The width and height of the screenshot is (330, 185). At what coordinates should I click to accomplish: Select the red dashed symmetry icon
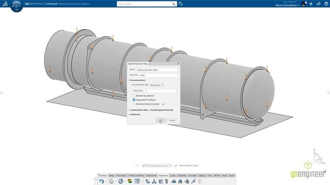point(200,181)
